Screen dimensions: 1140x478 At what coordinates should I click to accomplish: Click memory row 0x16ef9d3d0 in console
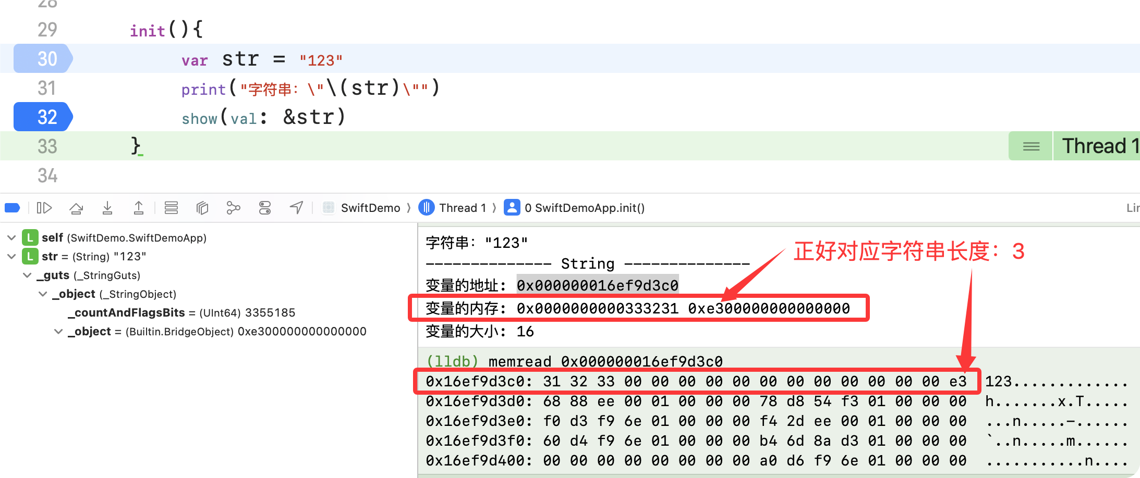point(778,401)
